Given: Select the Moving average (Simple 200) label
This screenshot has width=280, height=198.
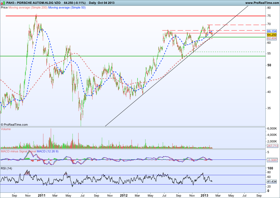Looking at the screenshot, I should (28, 7).
